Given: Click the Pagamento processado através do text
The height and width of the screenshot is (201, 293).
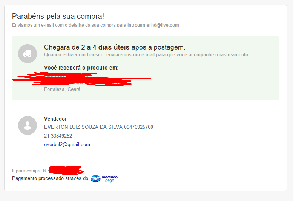Looking at the screenshot, I should [50, 178].
